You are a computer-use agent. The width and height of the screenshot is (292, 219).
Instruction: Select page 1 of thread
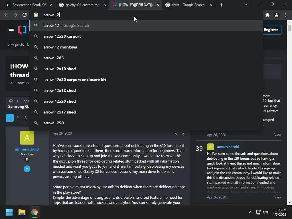tap(10, 118)
